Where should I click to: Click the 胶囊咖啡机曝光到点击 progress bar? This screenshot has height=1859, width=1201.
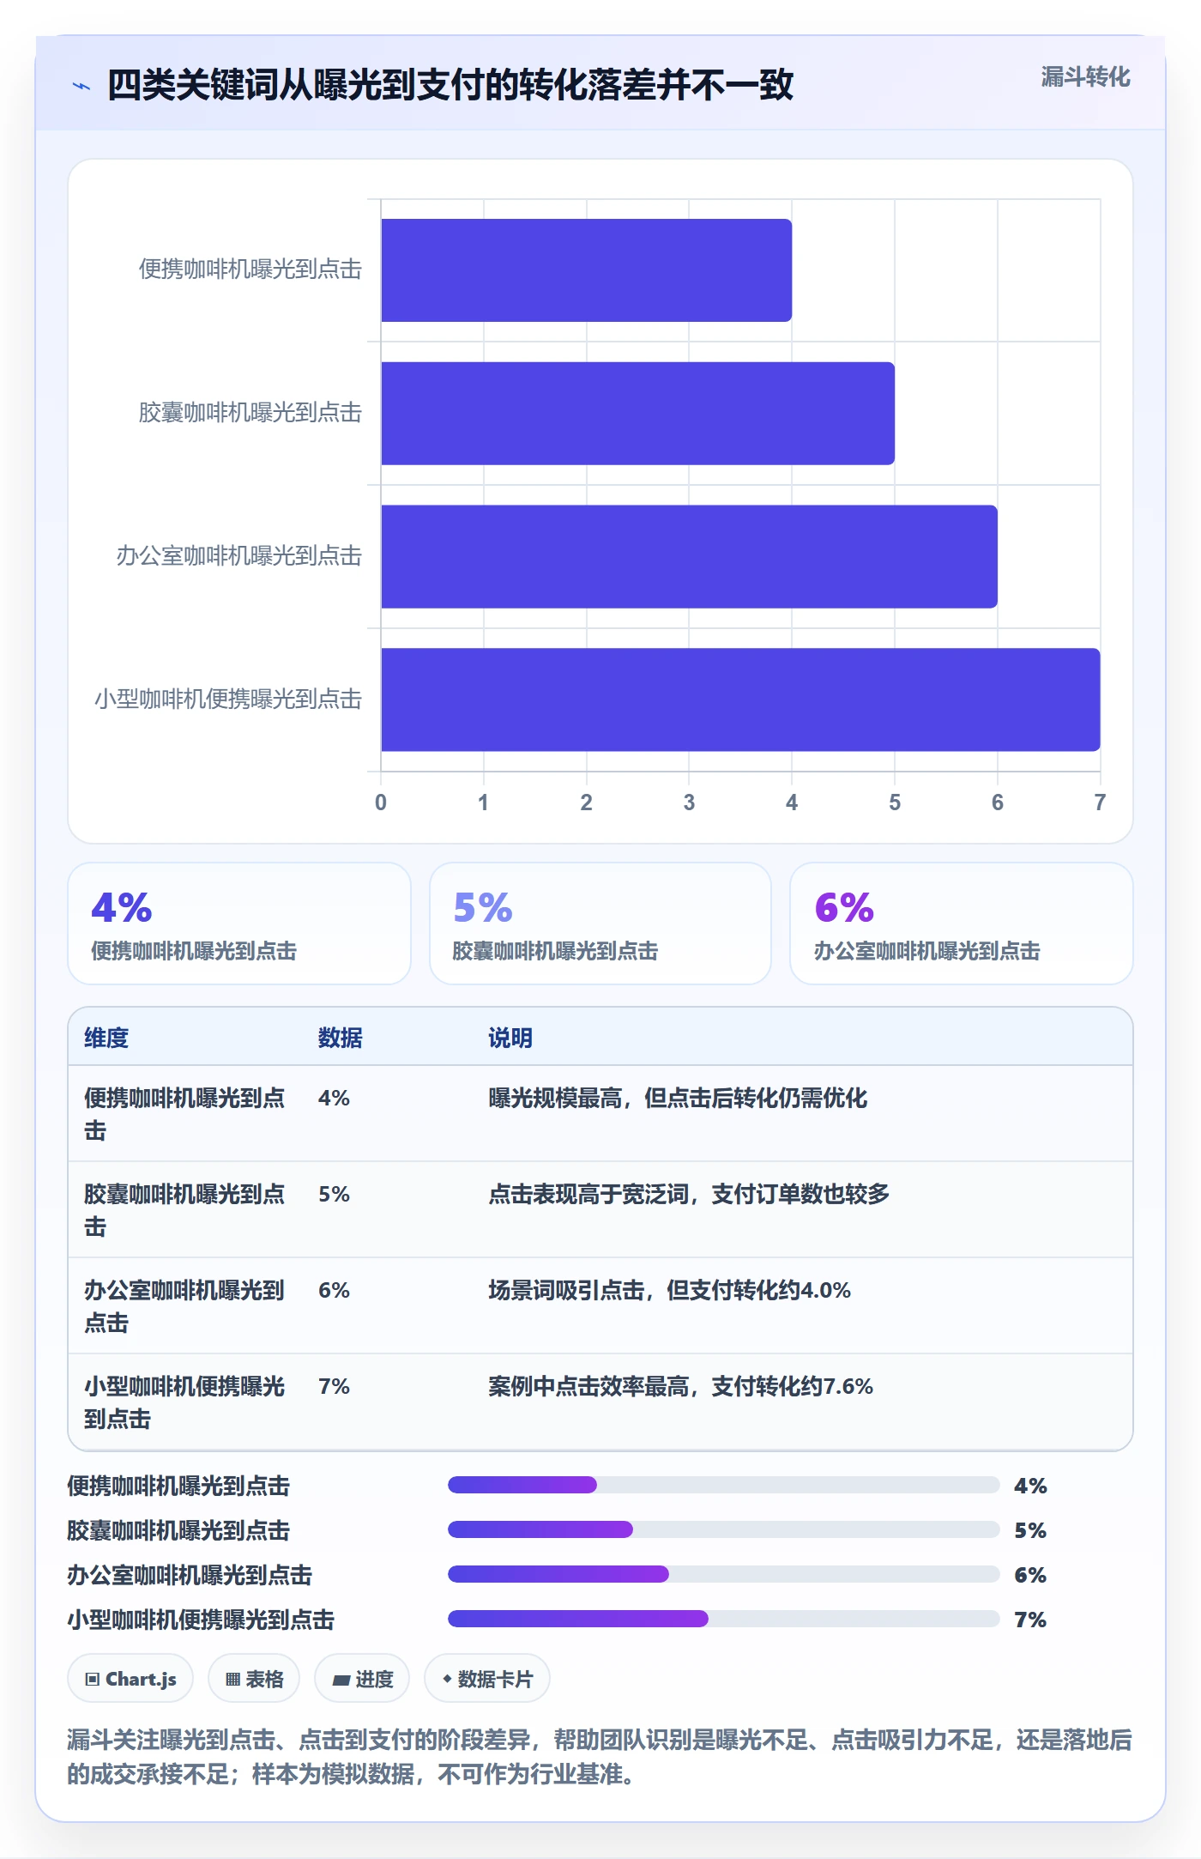click(x=724, y=1529)
